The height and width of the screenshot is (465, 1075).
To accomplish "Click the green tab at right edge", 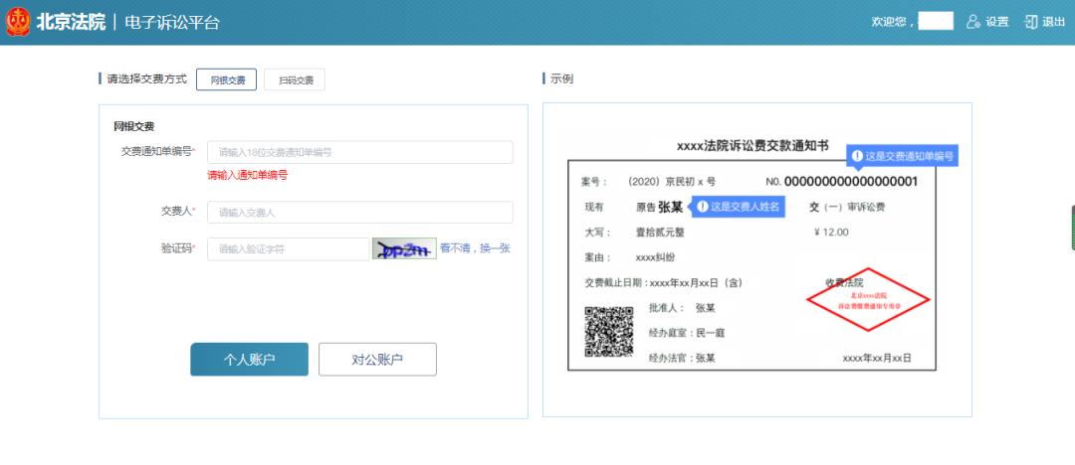I will (x=1072, y=228).
